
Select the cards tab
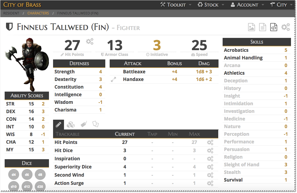coord(95,124)
